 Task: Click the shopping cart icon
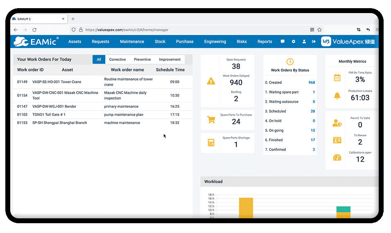point(211,120)
